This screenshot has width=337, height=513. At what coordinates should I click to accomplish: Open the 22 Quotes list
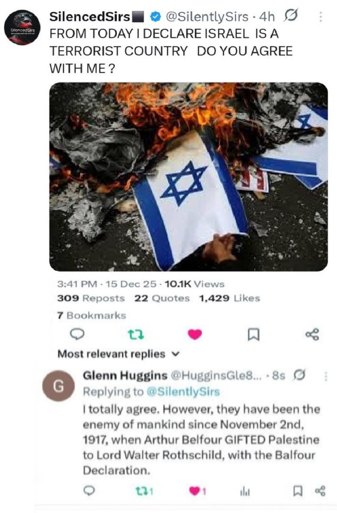pos(162,298)
